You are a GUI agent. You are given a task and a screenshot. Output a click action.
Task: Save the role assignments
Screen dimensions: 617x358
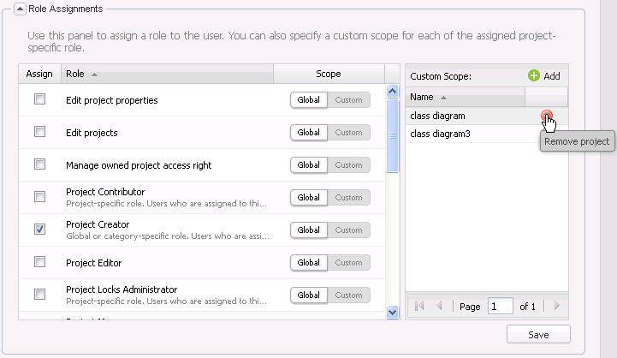(x=537, y=334)
